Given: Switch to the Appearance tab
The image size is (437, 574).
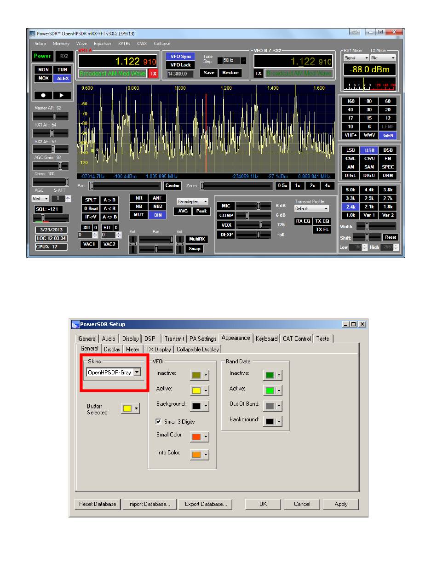Looking at the screenshot, I should 236,338.
